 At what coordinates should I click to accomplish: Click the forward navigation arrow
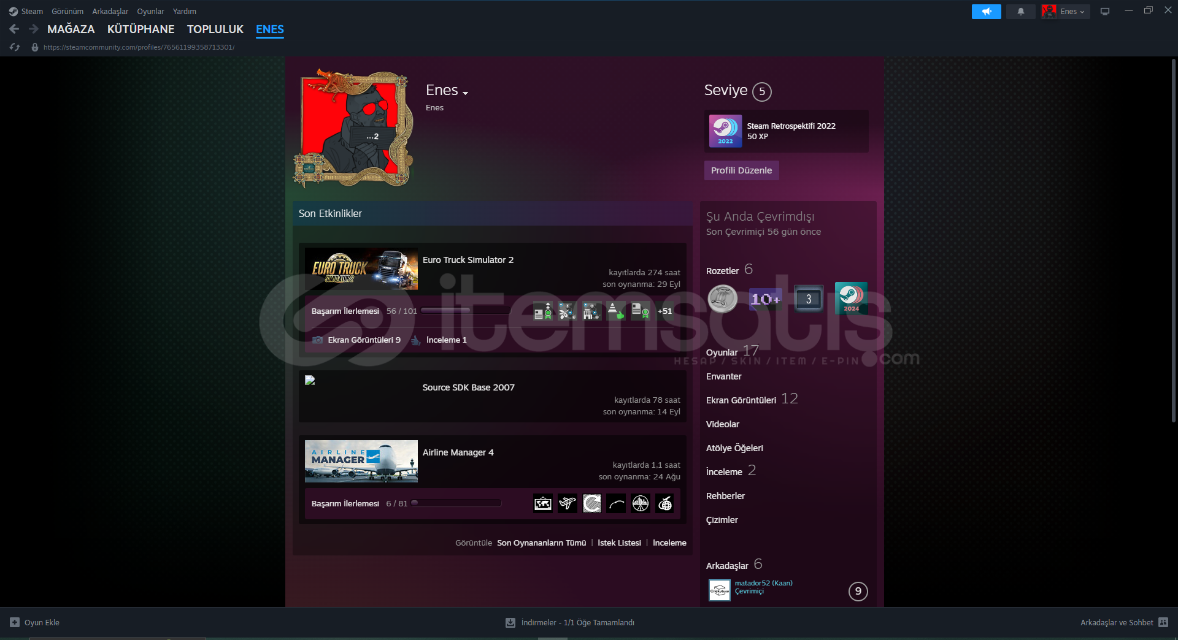pos(34,29)
